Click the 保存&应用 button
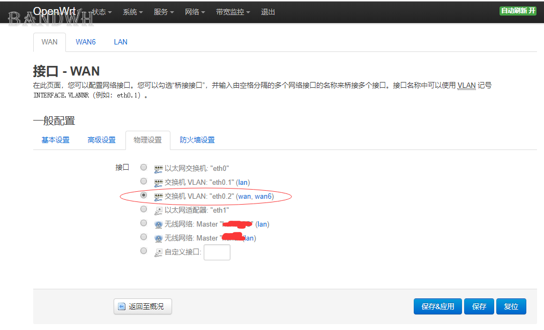The width and height of the screenshot is (544, 330). (x=437, y=306)
